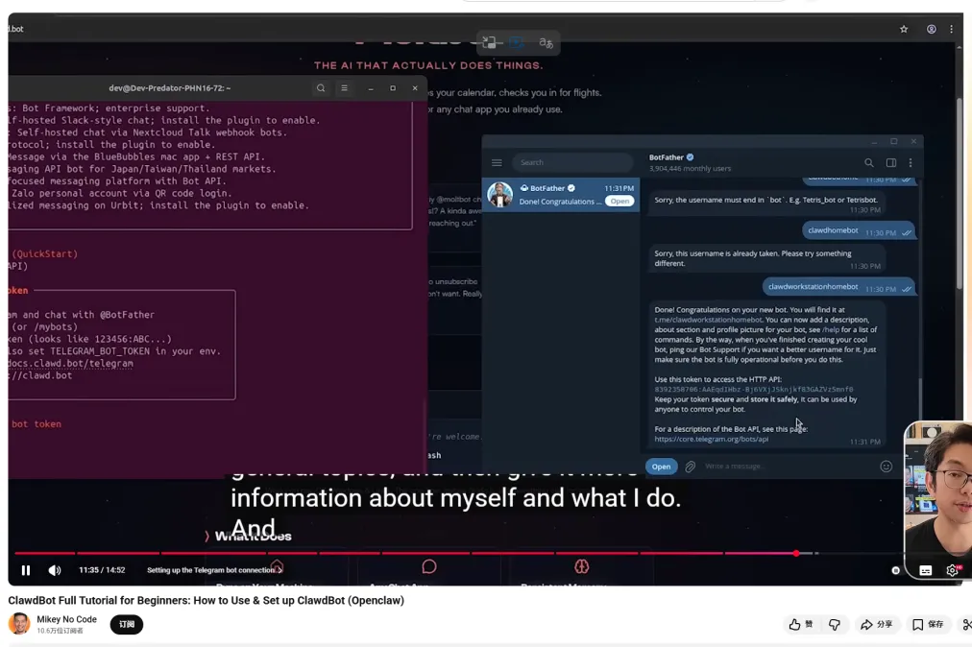972x647 pixels.
Task: Open the player settings gear
Action: [x=952, y=570]
